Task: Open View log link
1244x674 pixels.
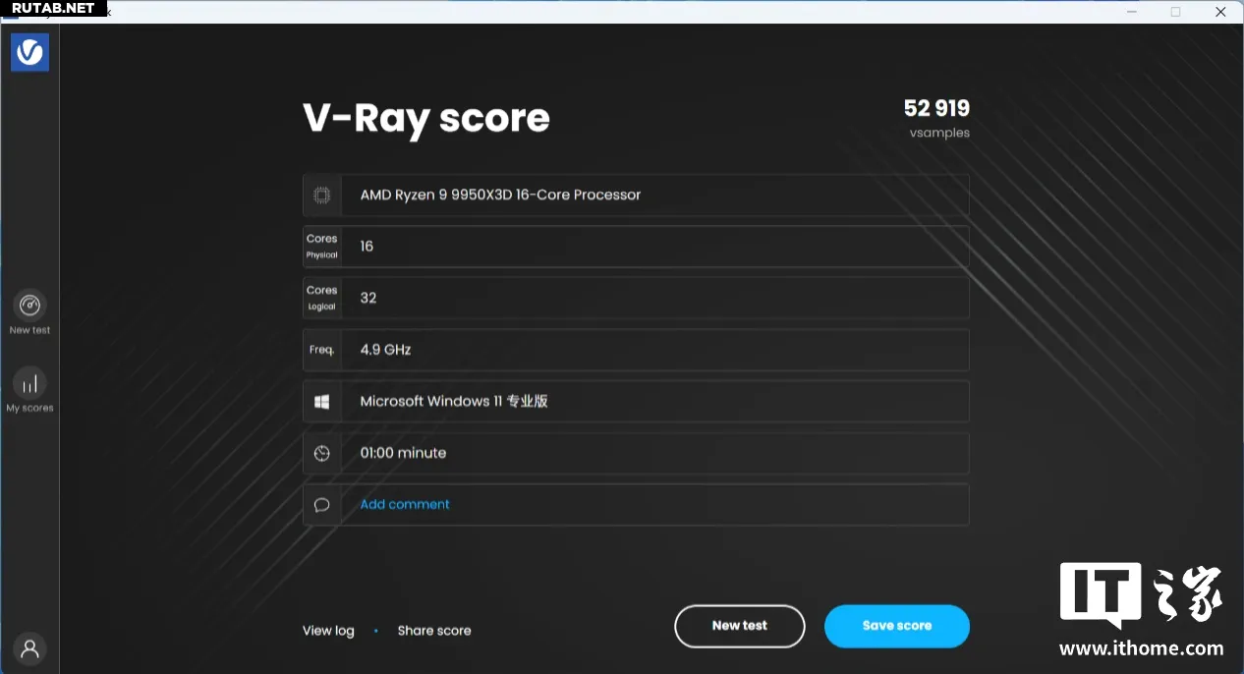Action: point(328,631)
